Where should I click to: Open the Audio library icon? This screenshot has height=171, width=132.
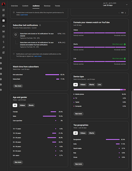pyautogui.click(x=3, y=52)
